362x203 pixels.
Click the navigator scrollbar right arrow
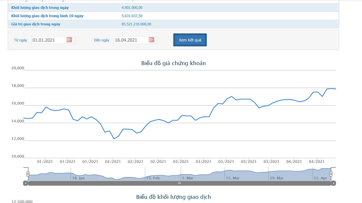(x=333, y=183)
